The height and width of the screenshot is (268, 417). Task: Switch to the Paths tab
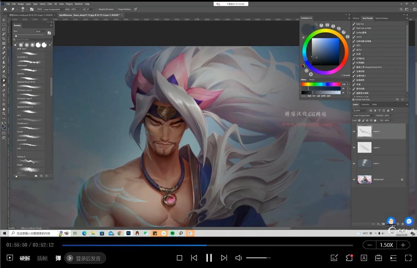click(x=374, y=104)
